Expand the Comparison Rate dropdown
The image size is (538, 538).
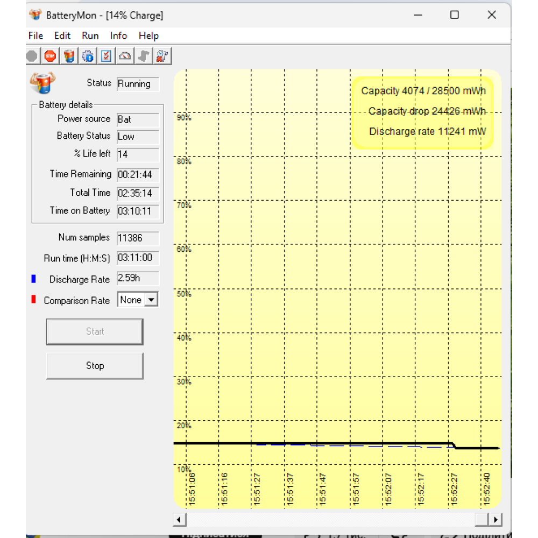(152, 300)
